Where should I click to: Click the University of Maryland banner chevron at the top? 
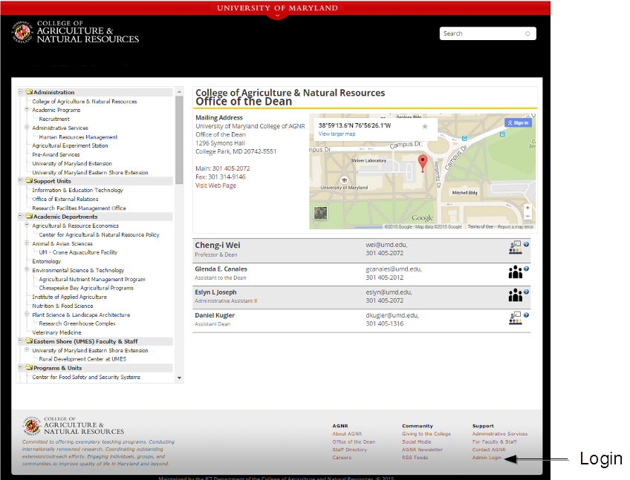(277, 16)
